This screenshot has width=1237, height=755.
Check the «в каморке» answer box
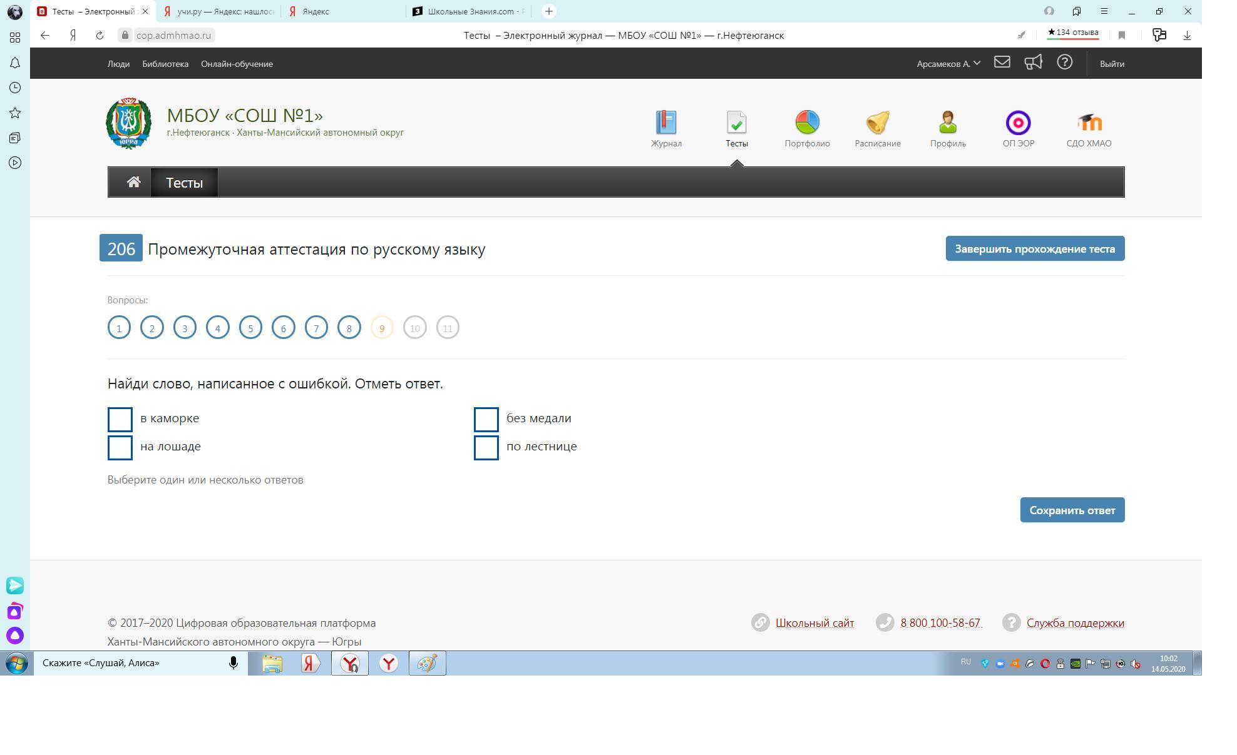(x=120, y=420)
